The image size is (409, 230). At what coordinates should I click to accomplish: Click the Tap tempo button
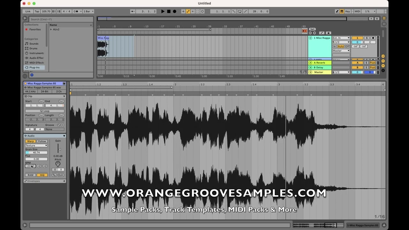point(37,11)
